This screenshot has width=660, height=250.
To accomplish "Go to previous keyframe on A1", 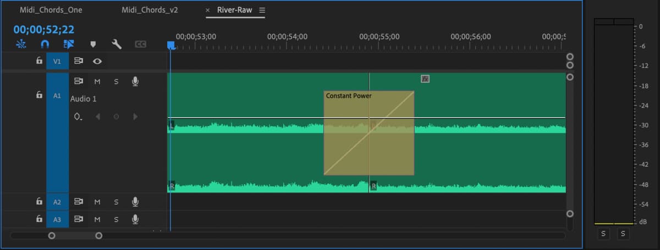I will pos(97,117).
